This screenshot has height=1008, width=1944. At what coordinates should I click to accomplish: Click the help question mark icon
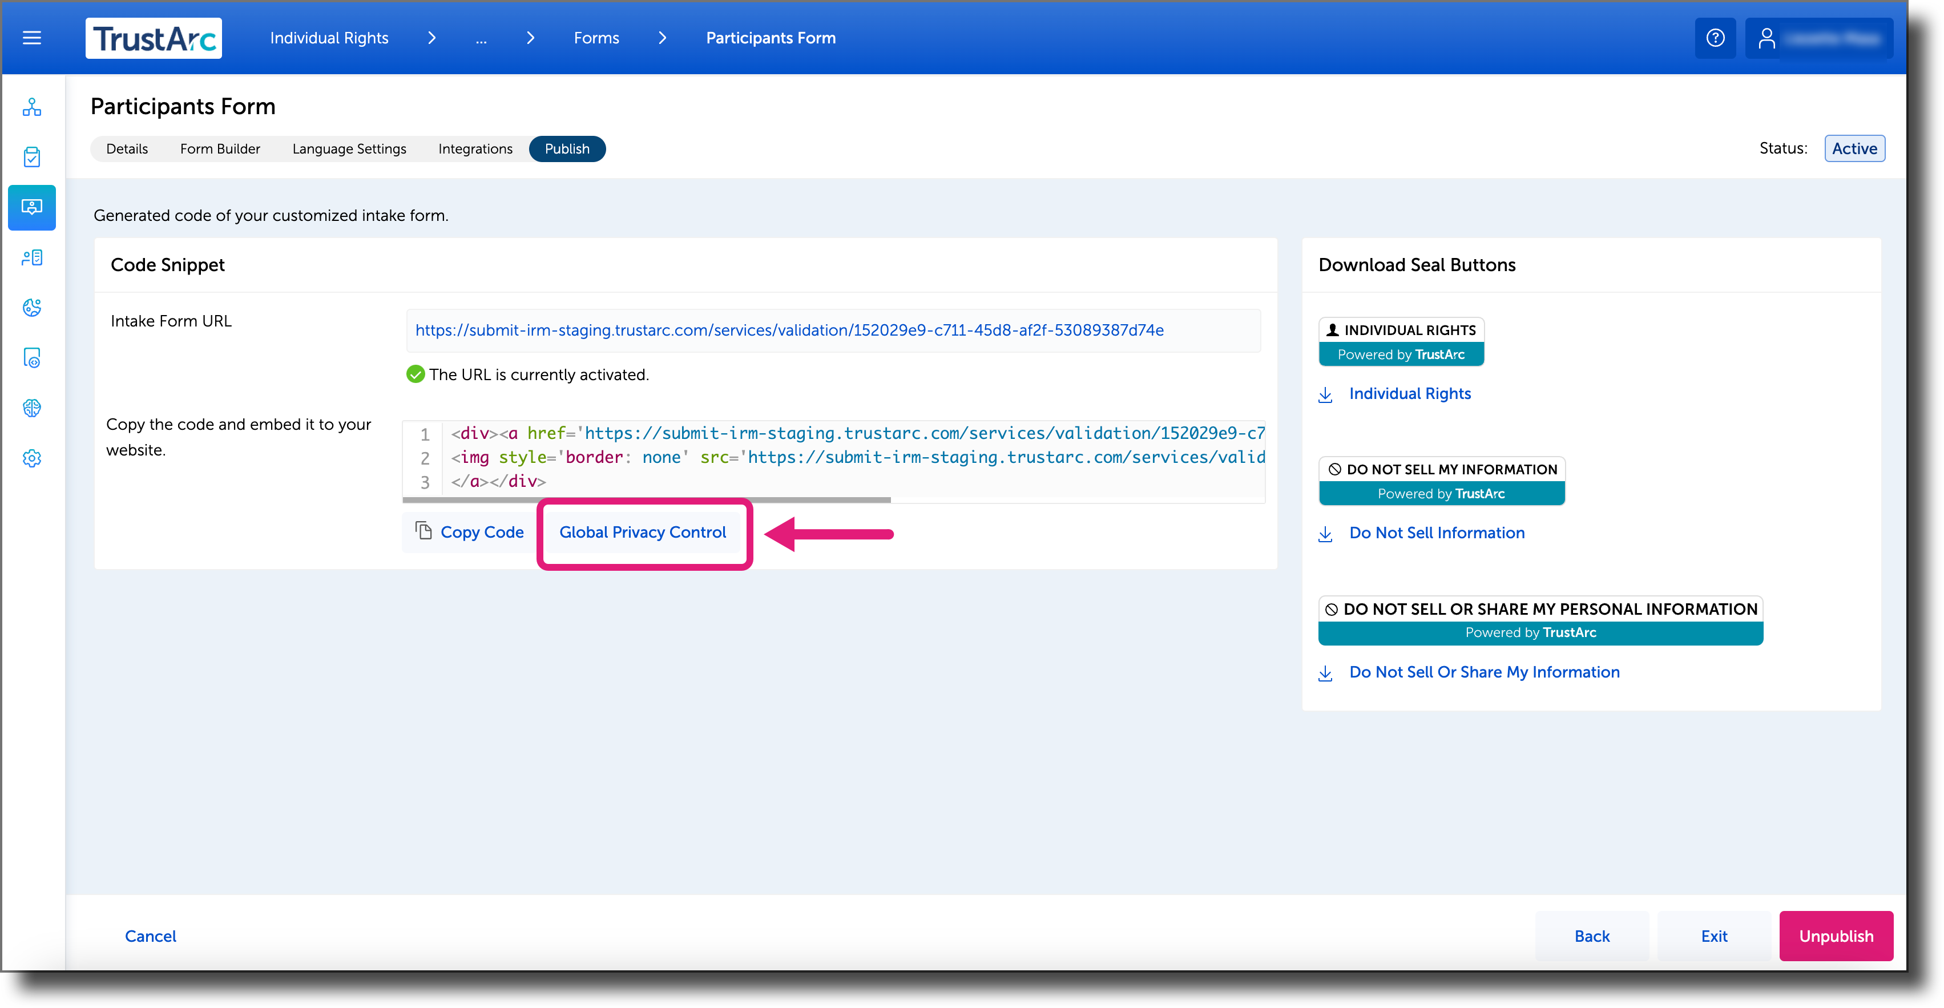click(1715, 38)
